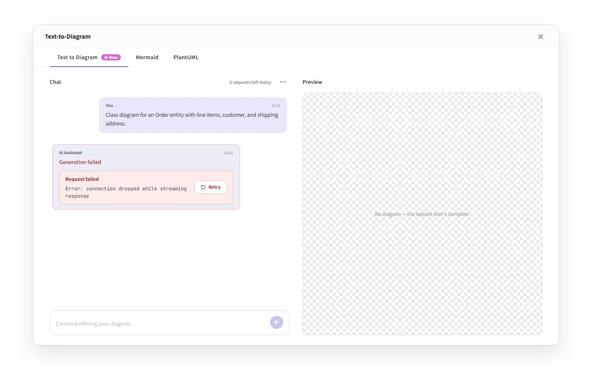Click the user message about Order entity
Image resolution: width=592 pixels, height=370 pixels.
193,115
